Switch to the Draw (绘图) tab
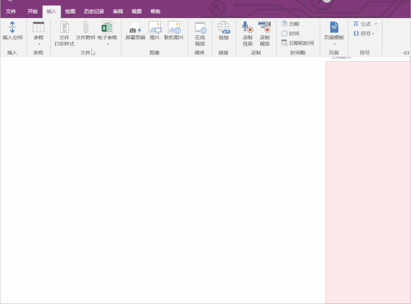 coord(70,12)
